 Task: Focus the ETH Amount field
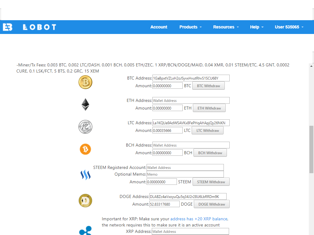pyautogui.click(x=167, y=108)
